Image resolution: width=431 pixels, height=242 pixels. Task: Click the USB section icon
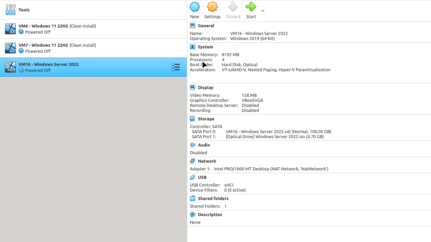pyautogui.click(x=193, y=177)
